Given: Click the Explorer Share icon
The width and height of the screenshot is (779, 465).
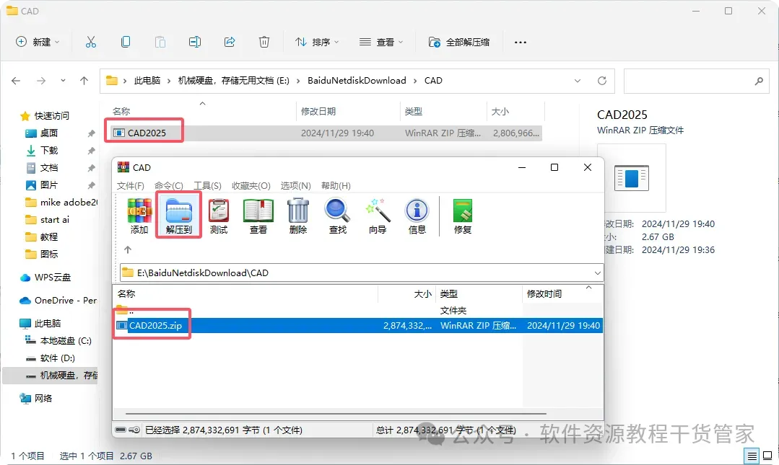Looking at the screenshot, I should click(x=230, y=43).
